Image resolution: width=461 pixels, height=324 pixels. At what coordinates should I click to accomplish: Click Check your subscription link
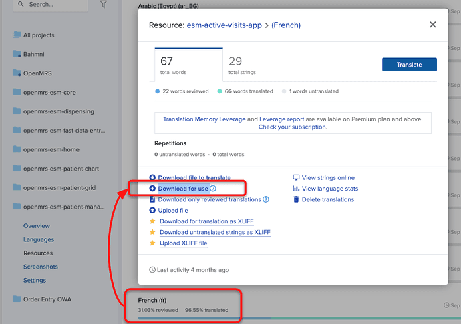(x=293, y=127)
